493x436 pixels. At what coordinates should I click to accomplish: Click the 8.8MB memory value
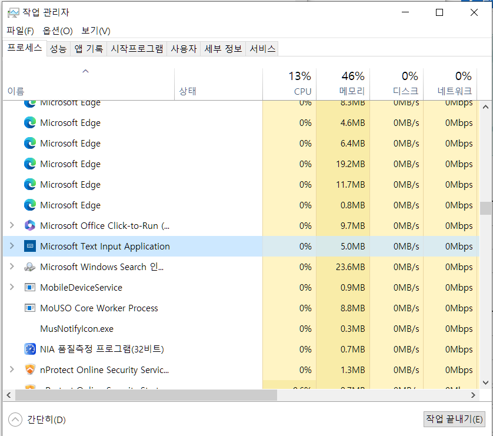point(352,308)
